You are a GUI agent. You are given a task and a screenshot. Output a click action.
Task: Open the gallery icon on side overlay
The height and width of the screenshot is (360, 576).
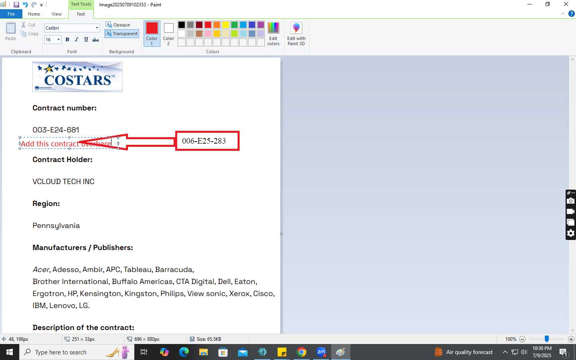(x=571, y=222)
